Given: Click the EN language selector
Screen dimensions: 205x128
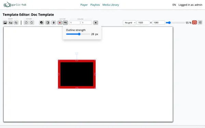Looking at the screenshot, I should coord(174,5).
